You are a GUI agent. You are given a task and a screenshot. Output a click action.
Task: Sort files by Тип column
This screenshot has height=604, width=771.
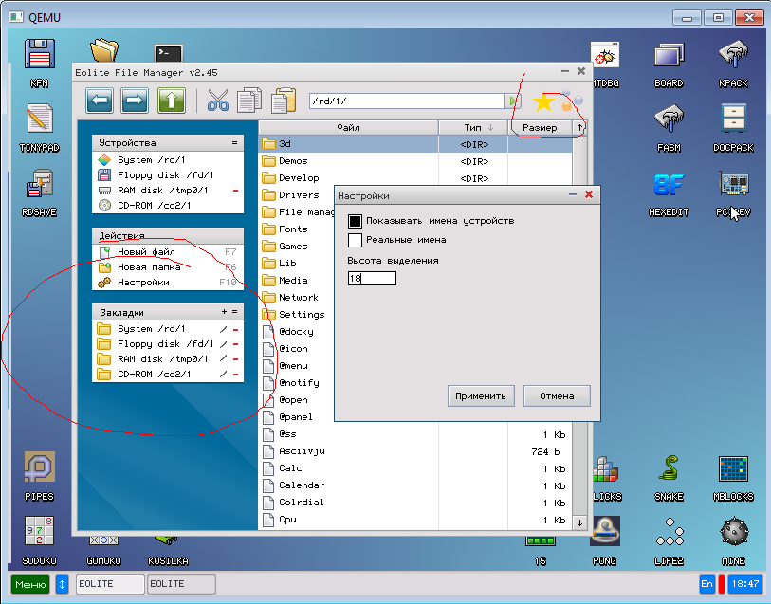[473, 127]
